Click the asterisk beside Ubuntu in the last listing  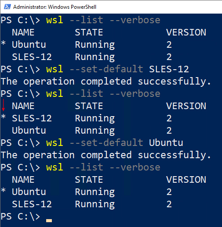click(4, 191)
